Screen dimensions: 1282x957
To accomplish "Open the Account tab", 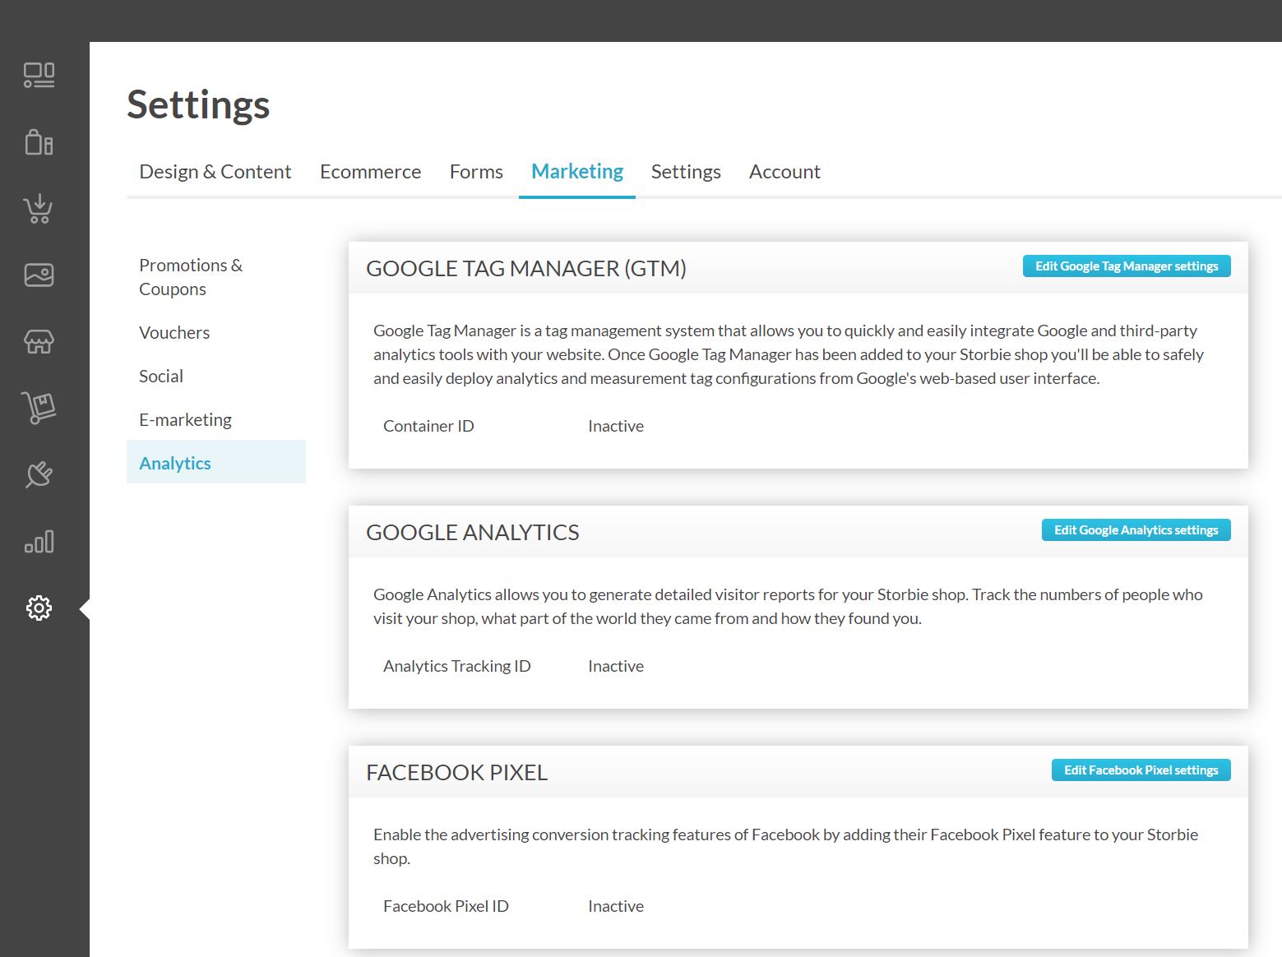I will click(x=784, y=172).
